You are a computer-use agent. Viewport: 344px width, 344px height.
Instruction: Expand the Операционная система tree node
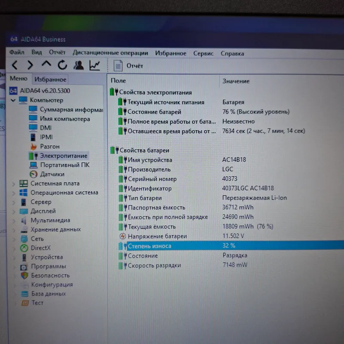click(13, 193)
